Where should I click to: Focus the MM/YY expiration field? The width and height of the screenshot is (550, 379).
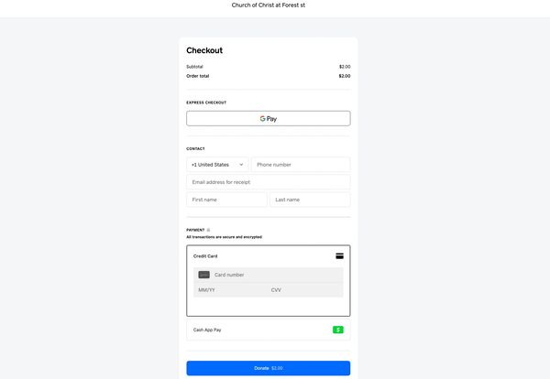pos(229,290)
